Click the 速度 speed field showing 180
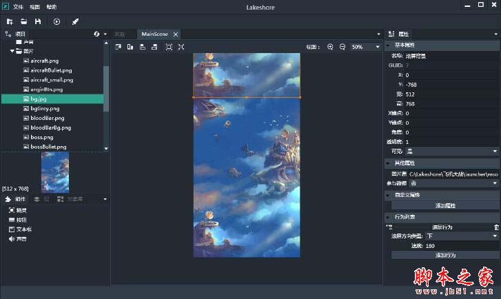This screenshot has height=299, width=501. (462, 246)
